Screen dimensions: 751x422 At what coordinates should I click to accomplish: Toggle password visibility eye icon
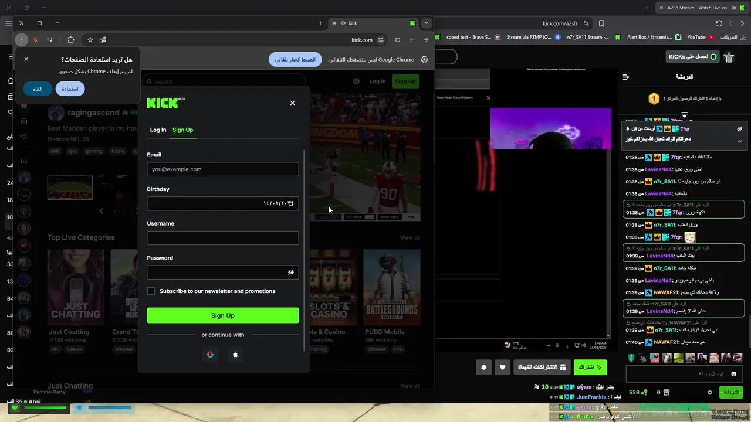point(290,273)
